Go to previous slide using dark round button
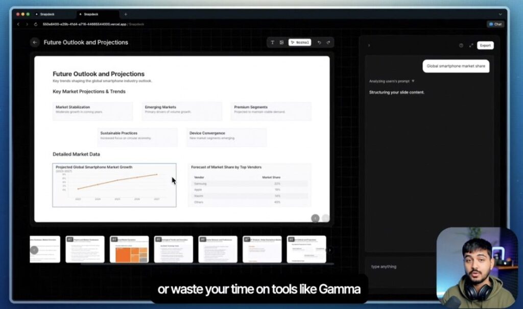Image resolution: width=523 pixels, height=309 pixels. point(315,218)
